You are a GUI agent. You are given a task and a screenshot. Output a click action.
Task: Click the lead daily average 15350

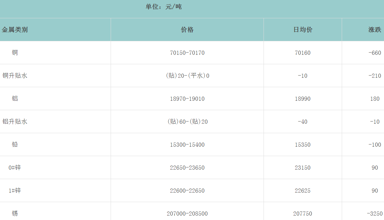coord(303,145)
